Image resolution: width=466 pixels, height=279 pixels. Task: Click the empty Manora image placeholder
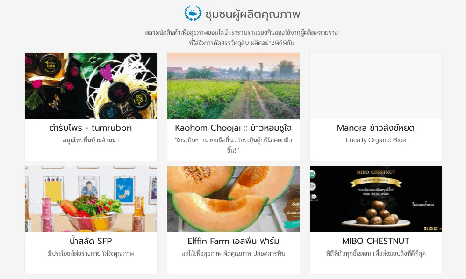pos(376,86)
